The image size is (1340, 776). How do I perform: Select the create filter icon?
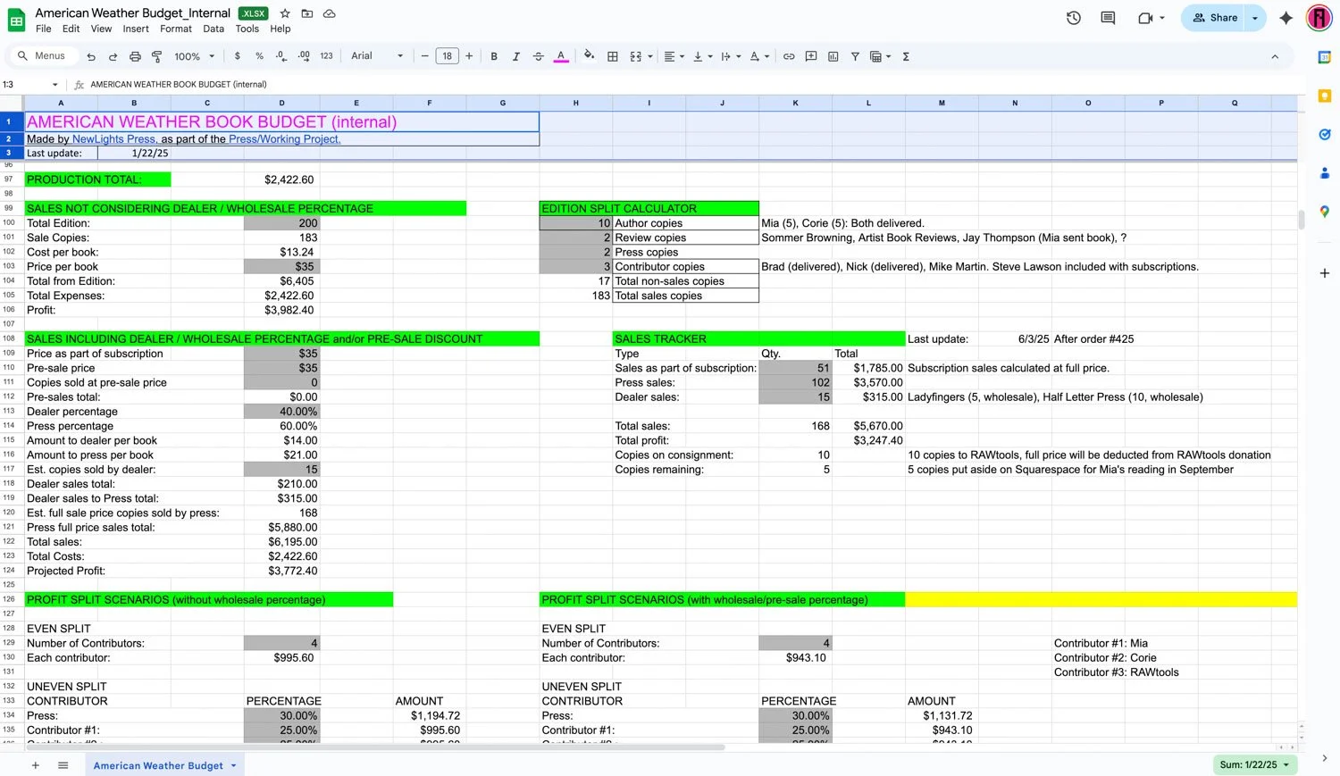(855, 56)
